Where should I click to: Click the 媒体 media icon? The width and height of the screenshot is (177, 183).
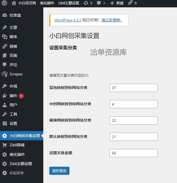coord(5,37)
